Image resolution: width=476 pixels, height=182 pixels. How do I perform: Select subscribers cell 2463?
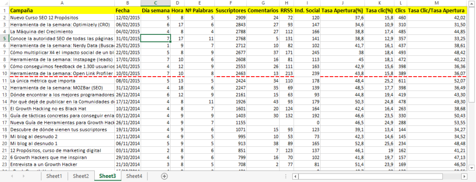231,73
